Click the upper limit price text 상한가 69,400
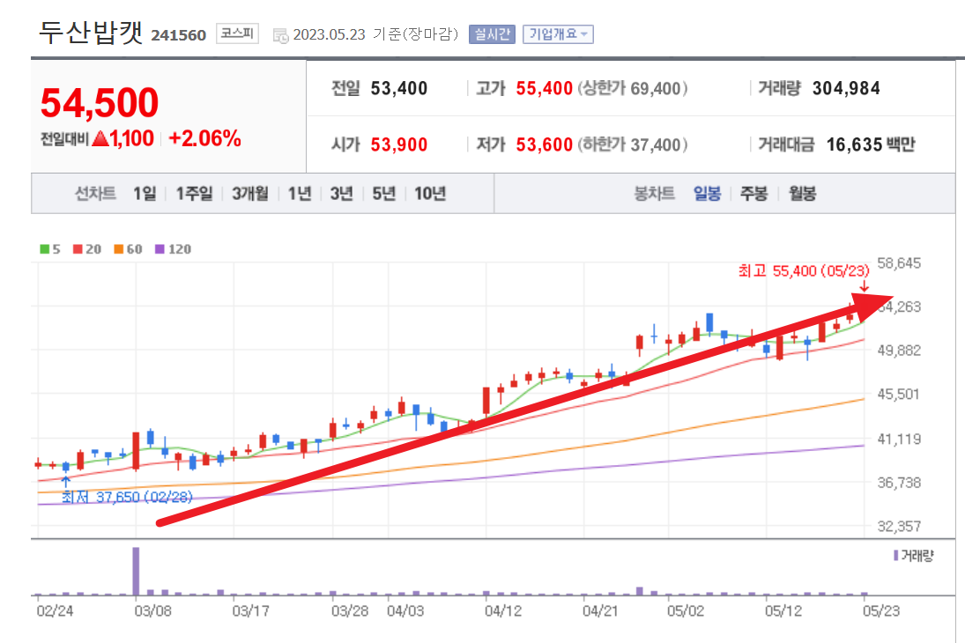 click(x=632, y=89)
